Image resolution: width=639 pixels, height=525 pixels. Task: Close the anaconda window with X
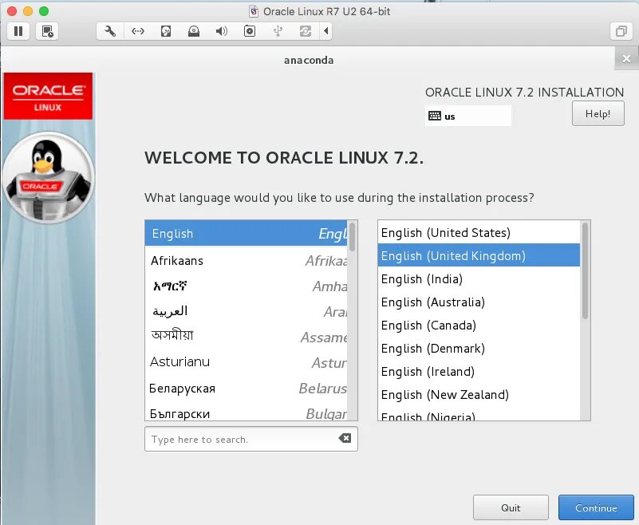click(626, 59)
